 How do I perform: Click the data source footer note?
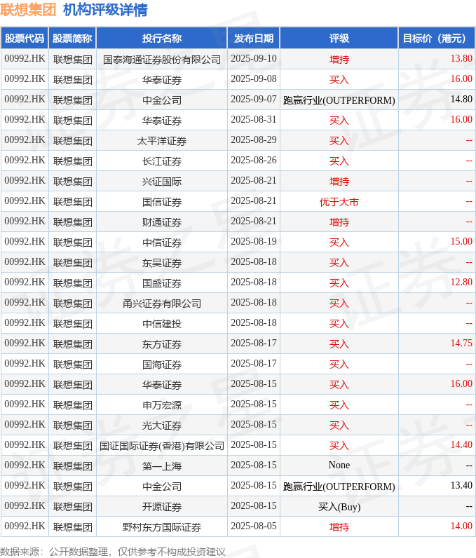[113, 552]
